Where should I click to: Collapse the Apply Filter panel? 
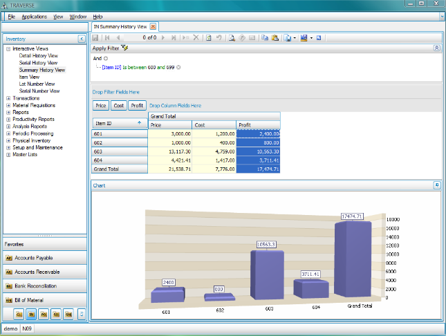pos(436,48)
